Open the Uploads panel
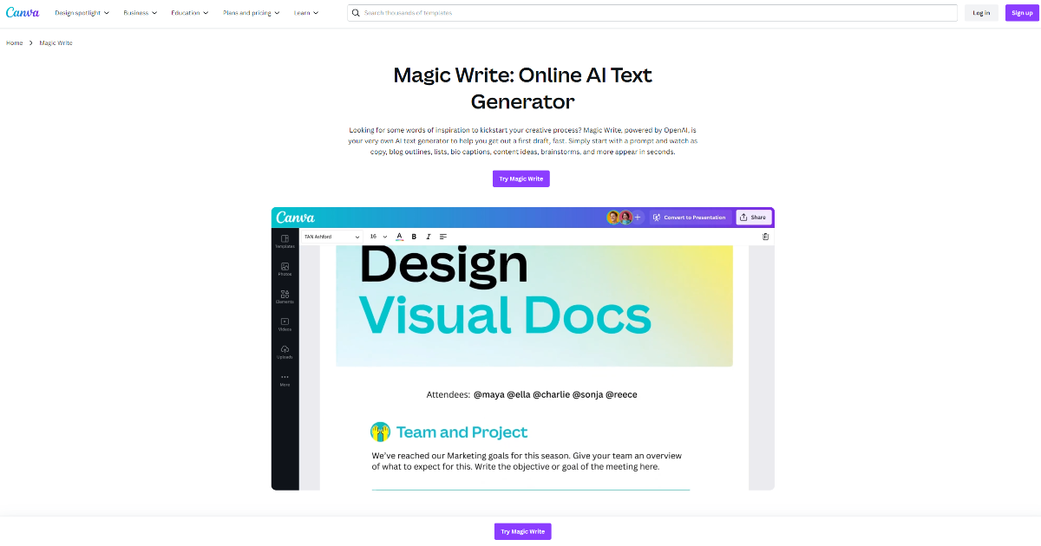 285,349
